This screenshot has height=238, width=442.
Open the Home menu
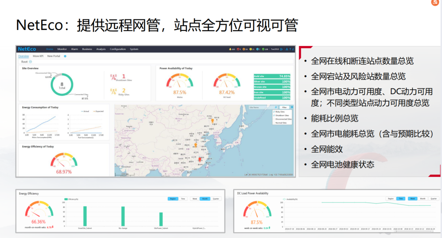click(50, 49)
